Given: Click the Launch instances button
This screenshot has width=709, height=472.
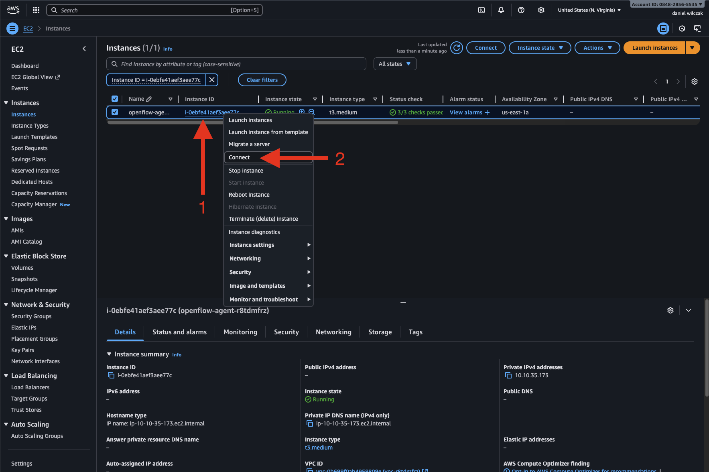Looking at the screenshot, I should (654, 48).
